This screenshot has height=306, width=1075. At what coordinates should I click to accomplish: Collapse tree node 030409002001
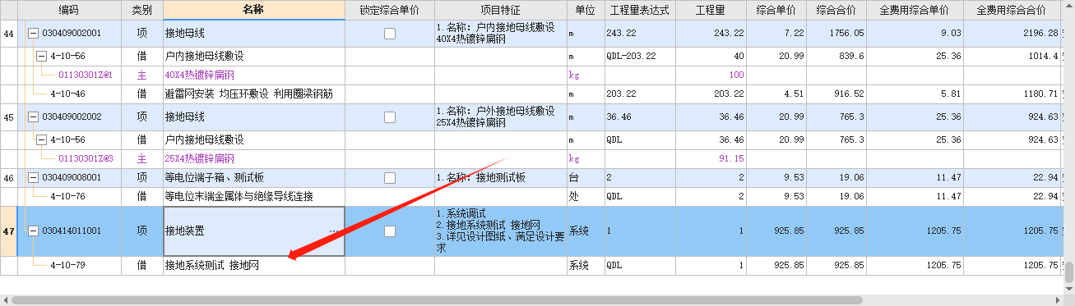[33, 34]
